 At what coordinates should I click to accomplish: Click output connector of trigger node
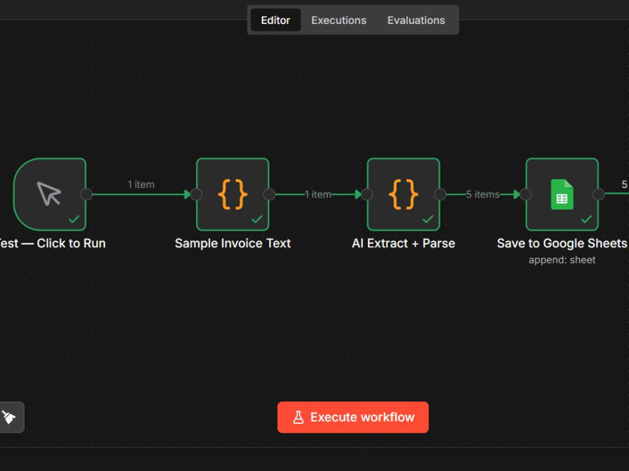point(86,194)
